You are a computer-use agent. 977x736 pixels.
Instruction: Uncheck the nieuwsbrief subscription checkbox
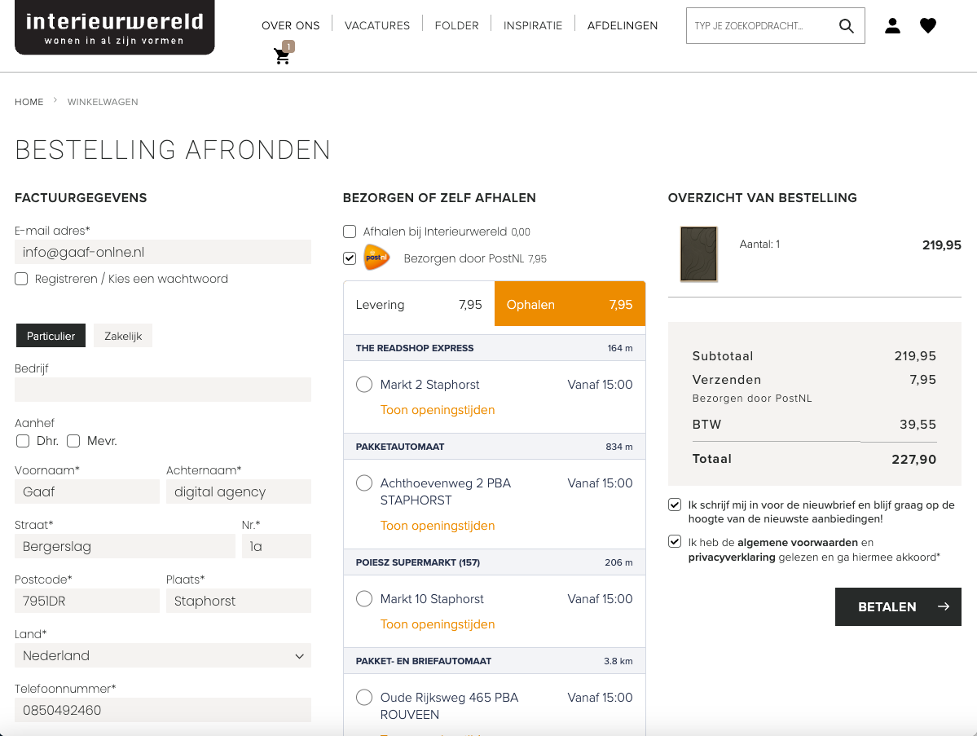[x=674, y=504]
